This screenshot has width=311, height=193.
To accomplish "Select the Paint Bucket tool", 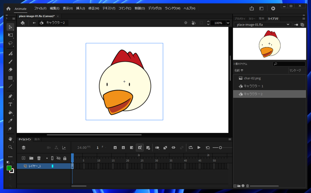I will click(10, 113).
